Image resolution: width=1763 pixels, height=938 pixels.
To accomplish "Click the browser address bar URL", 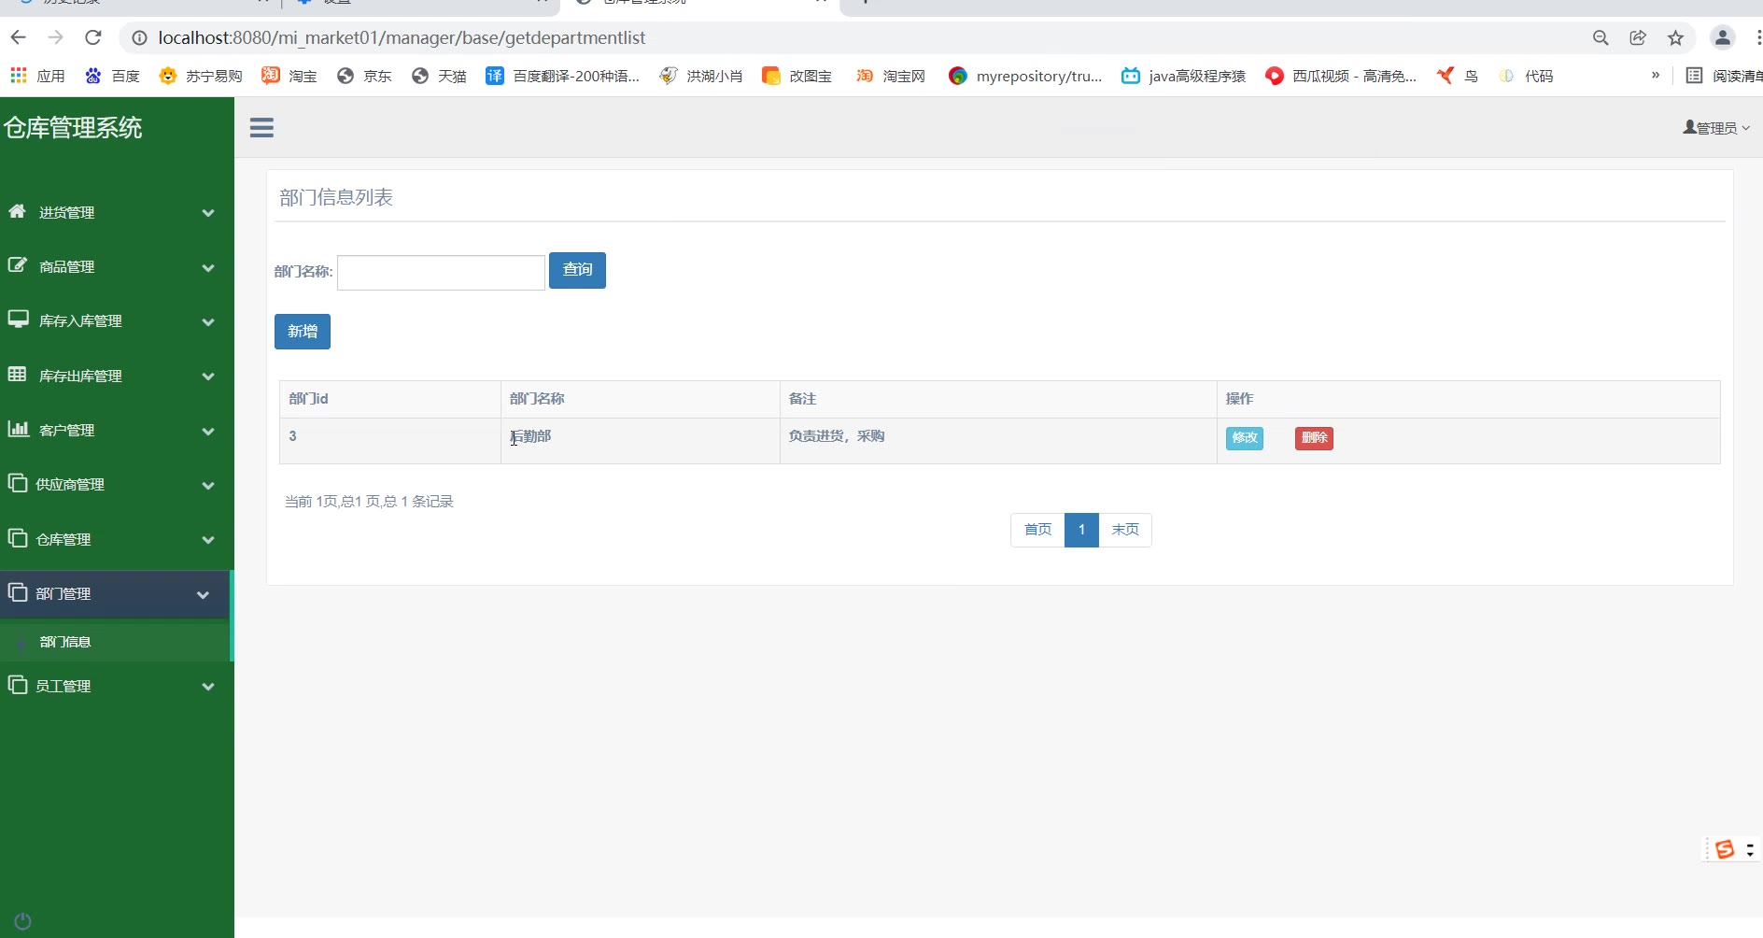I will [x=402, y=37].
